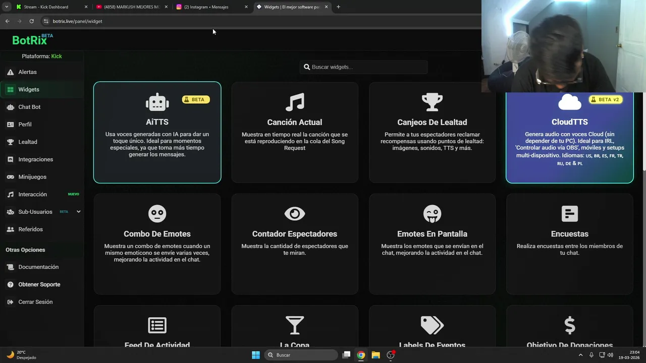Click the BETA badge on AiTTS card

(196, 100)
